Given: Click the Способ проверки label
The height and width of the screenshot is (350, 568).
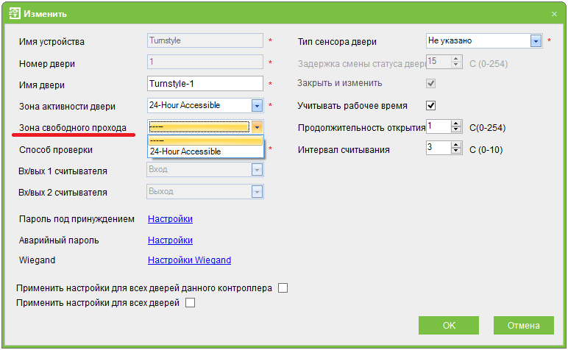Looking at the screenshot, I should pyautogui.click(x=56, y=150).
